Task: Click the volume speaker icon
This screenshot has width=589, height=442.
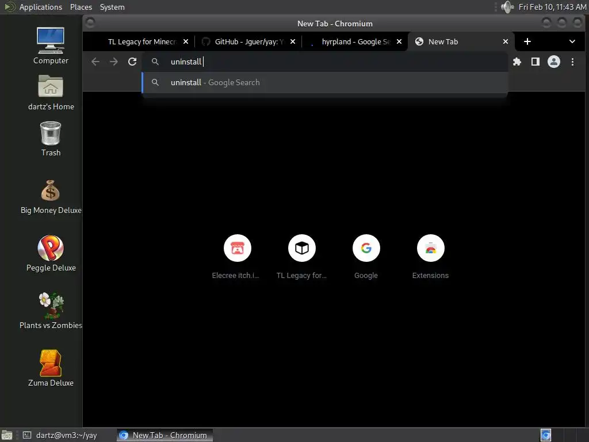Action: tap(507, 7)
